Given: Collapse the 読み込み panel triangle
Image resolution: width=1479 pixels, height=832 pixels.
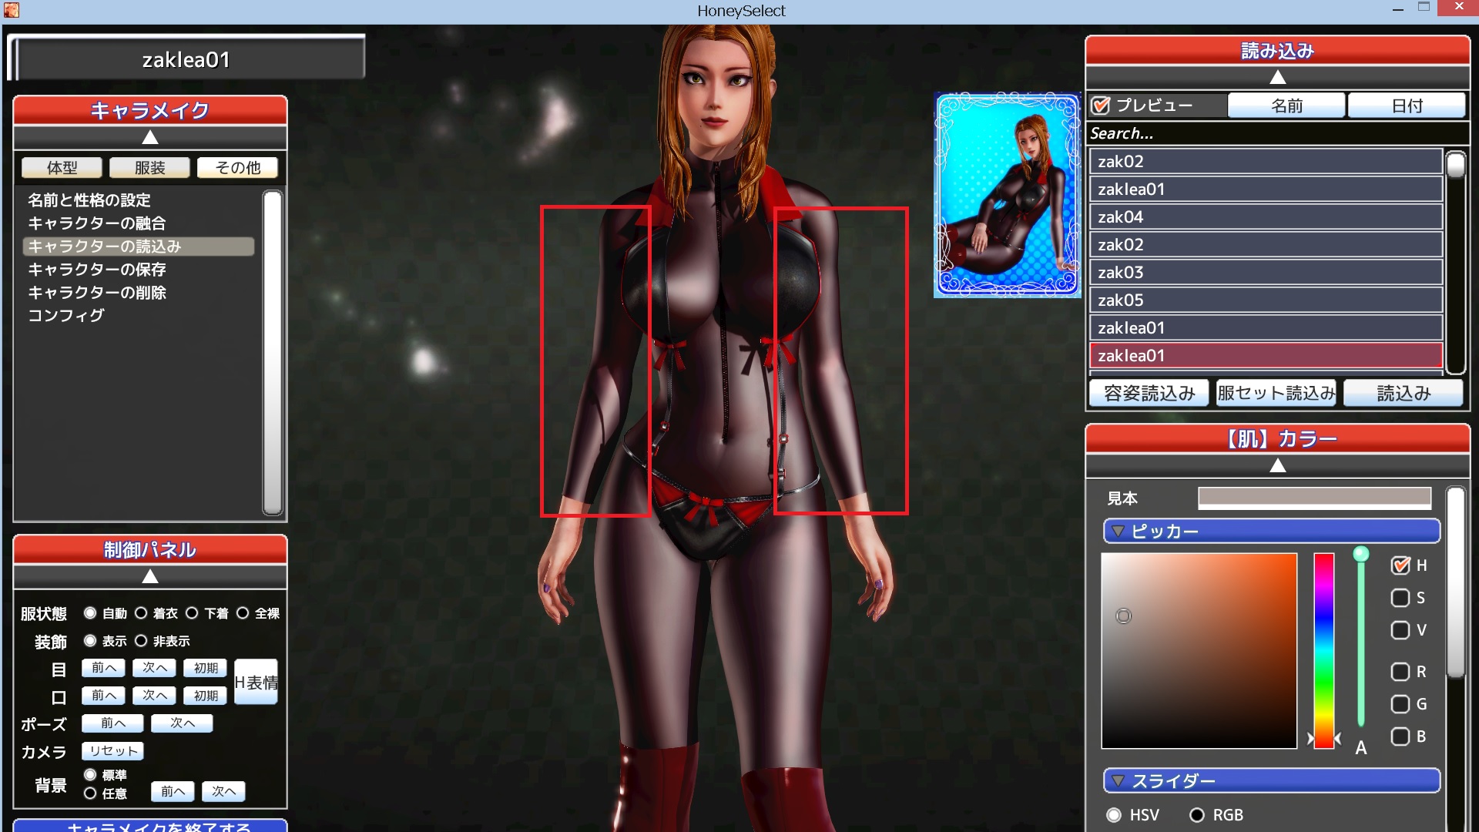Looking at the screenshot, I should tap(1277, 78).
